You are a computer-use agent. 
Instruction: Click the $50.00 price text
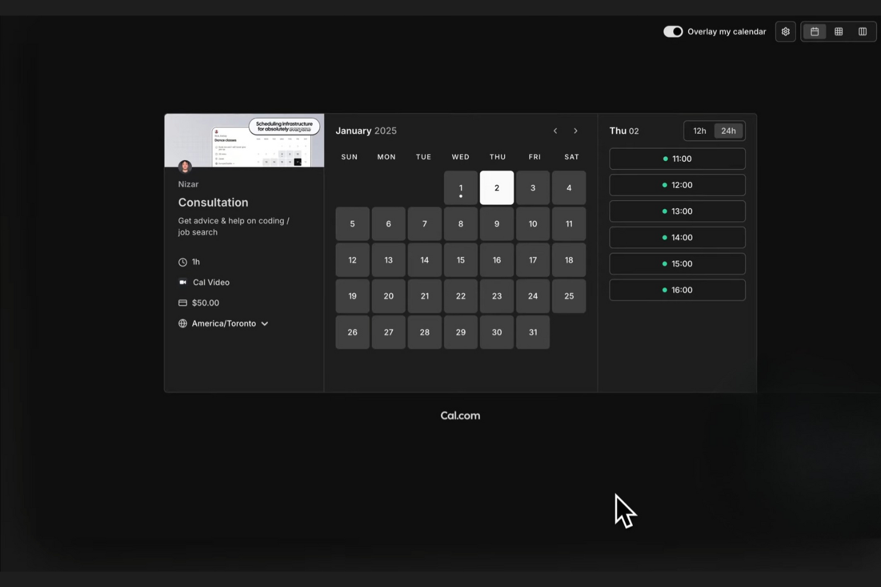click(205, 303)
